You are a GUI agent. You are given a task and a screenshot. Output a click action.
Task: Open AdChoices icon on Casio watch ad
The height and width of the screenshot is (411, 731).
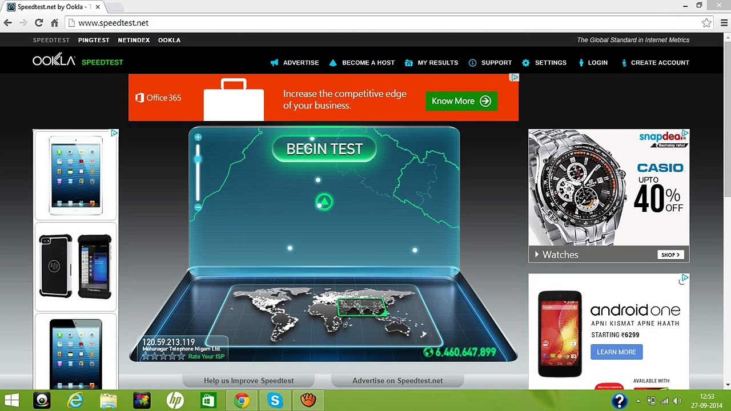coord(685,134)
